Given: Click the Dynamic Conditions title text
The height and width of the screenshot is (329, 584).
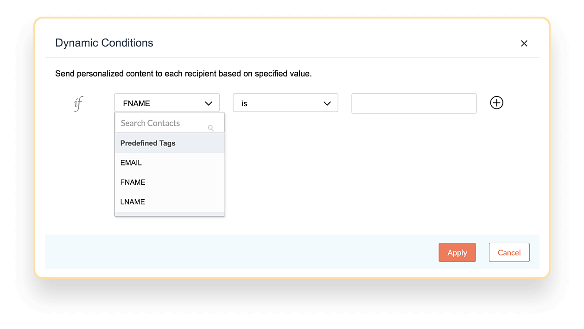Looking at the screenshot, I should point(104,43).
